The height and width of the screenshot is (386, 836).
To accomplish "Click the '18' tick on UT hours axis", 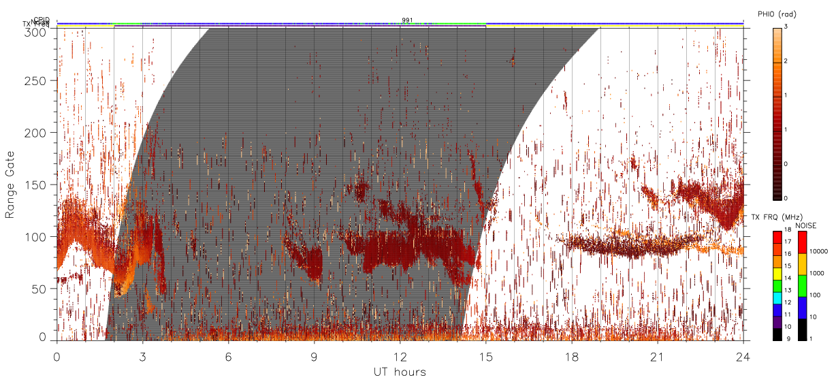I will pyautogui.click(x=571, y=356).
